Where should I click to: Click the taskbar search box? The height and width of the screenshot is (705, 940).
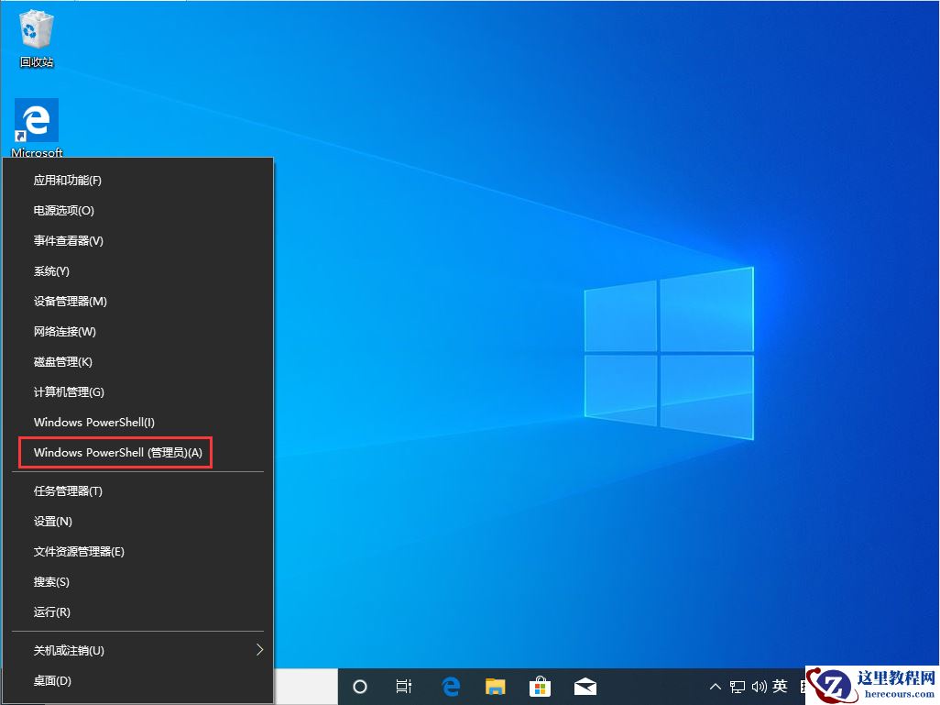point(307,686)
